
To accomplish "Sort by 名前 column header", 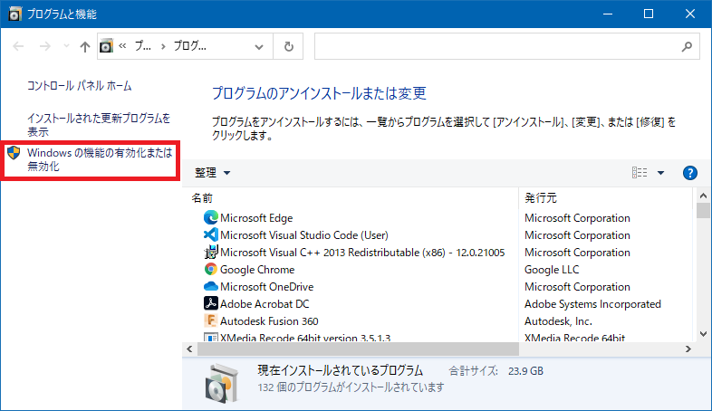I will [x=202, y=197].
